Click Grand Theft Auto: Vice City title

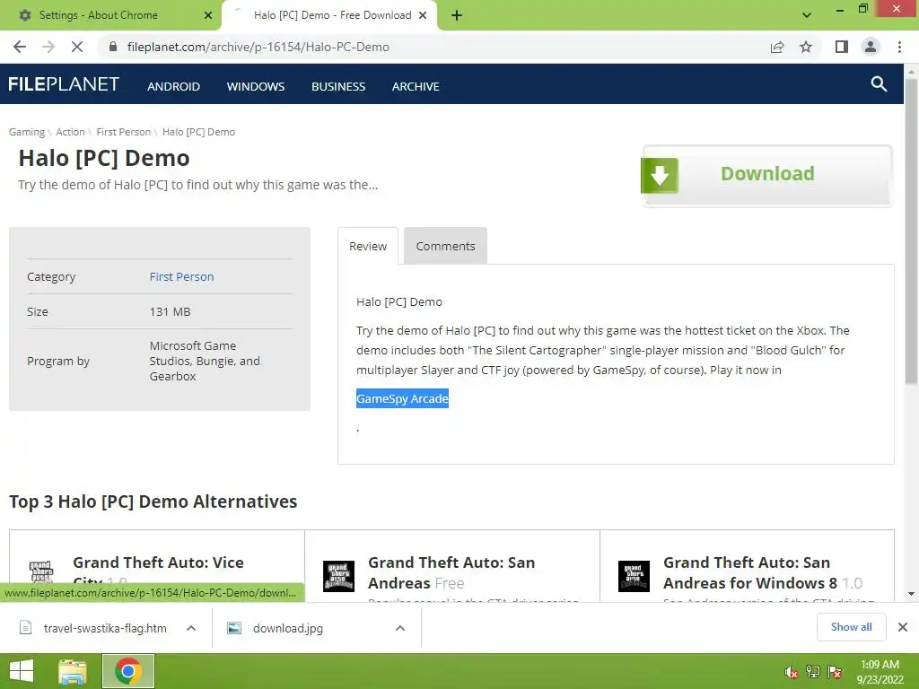158,571
